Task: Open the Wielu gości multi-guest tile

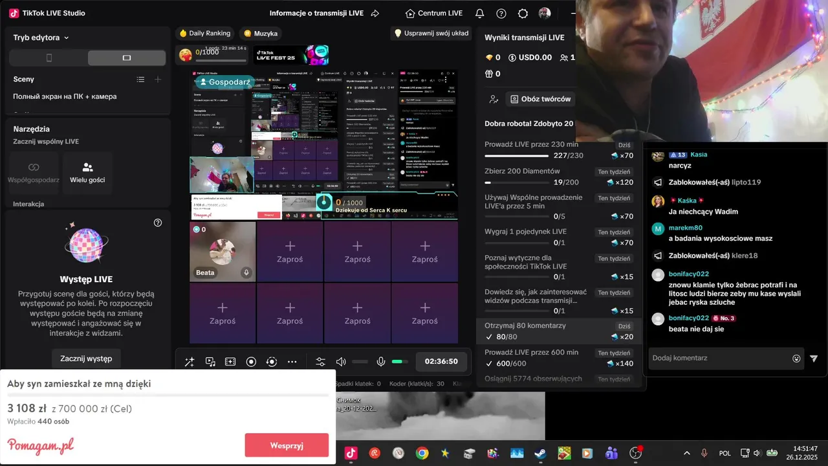Action: [87, 173]
